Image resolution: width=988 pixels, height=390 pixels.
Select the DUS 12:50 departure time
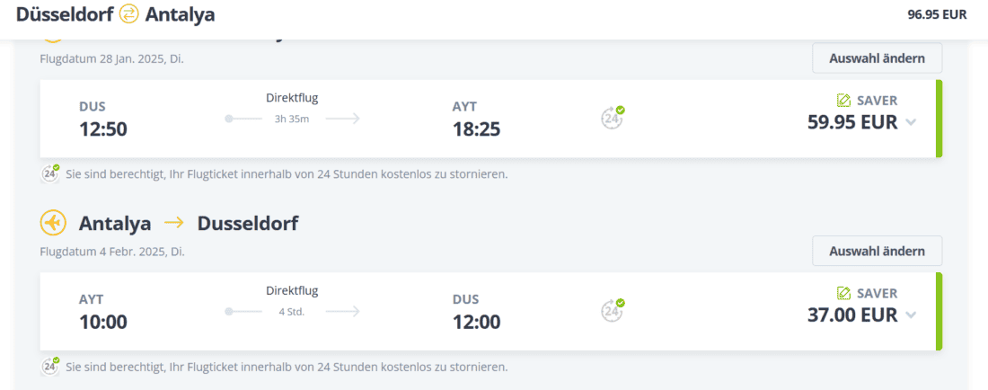[x=103, y=129]
